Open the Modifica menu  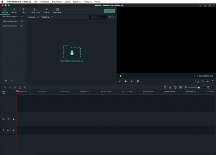click(44, 2)
